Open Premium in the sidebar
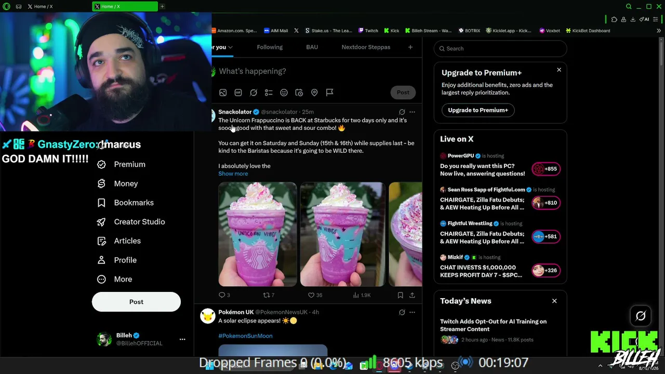This screenshot has height=374, width=665. (x=121, y=165)
